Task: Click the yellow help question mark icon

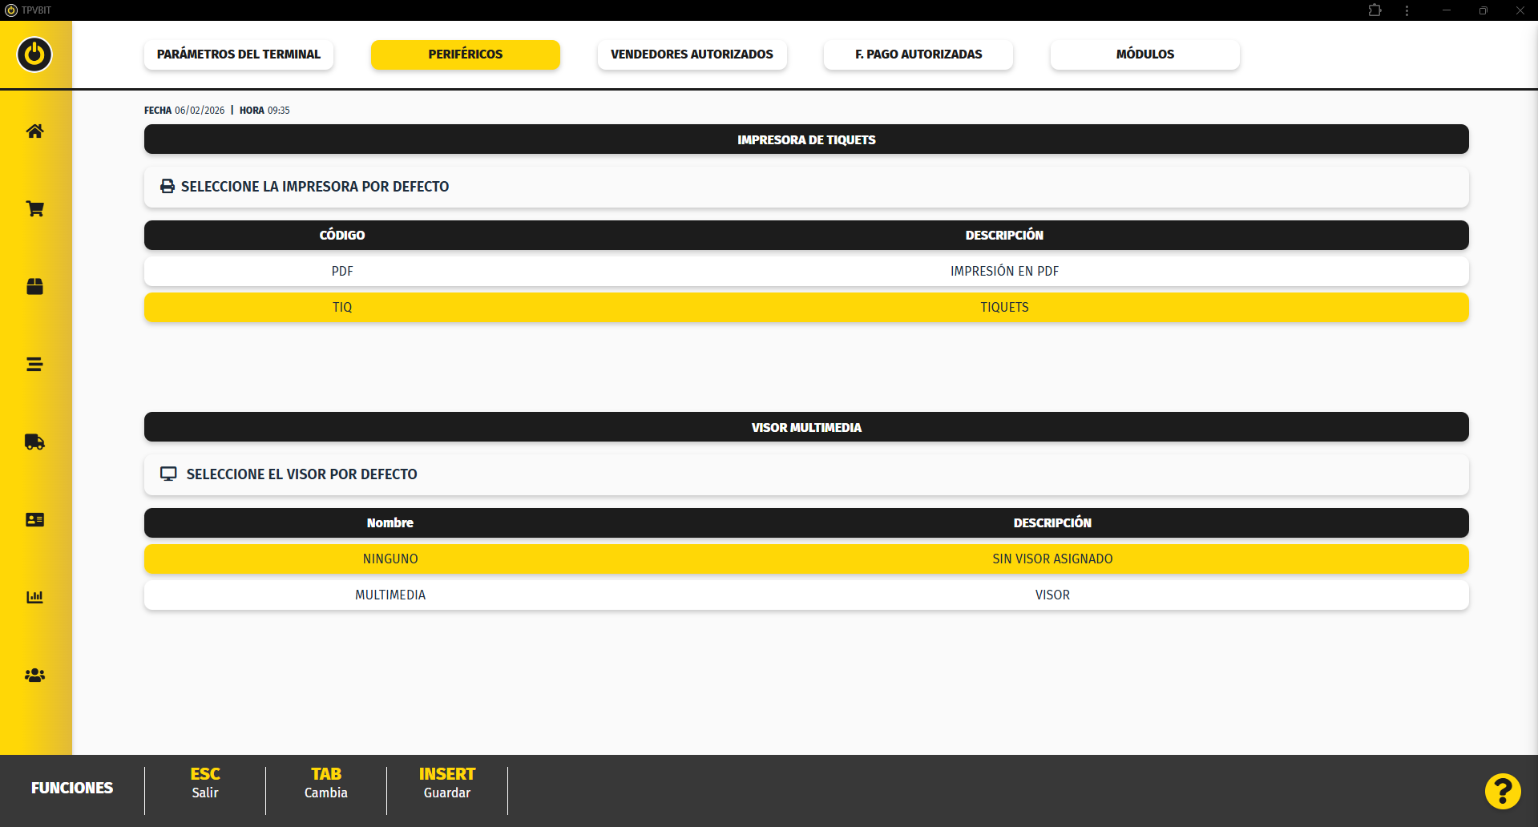Action: (x=1502, y=791)
